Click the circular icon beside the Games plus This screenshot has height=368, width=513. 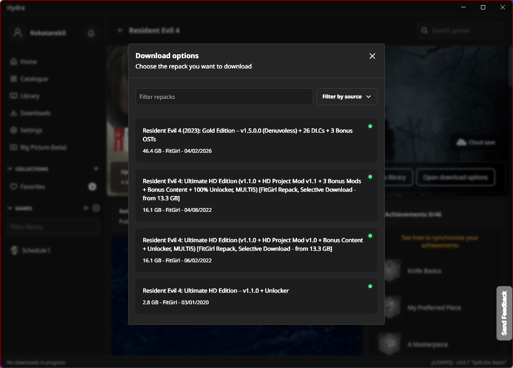click(x=96, y=208)
